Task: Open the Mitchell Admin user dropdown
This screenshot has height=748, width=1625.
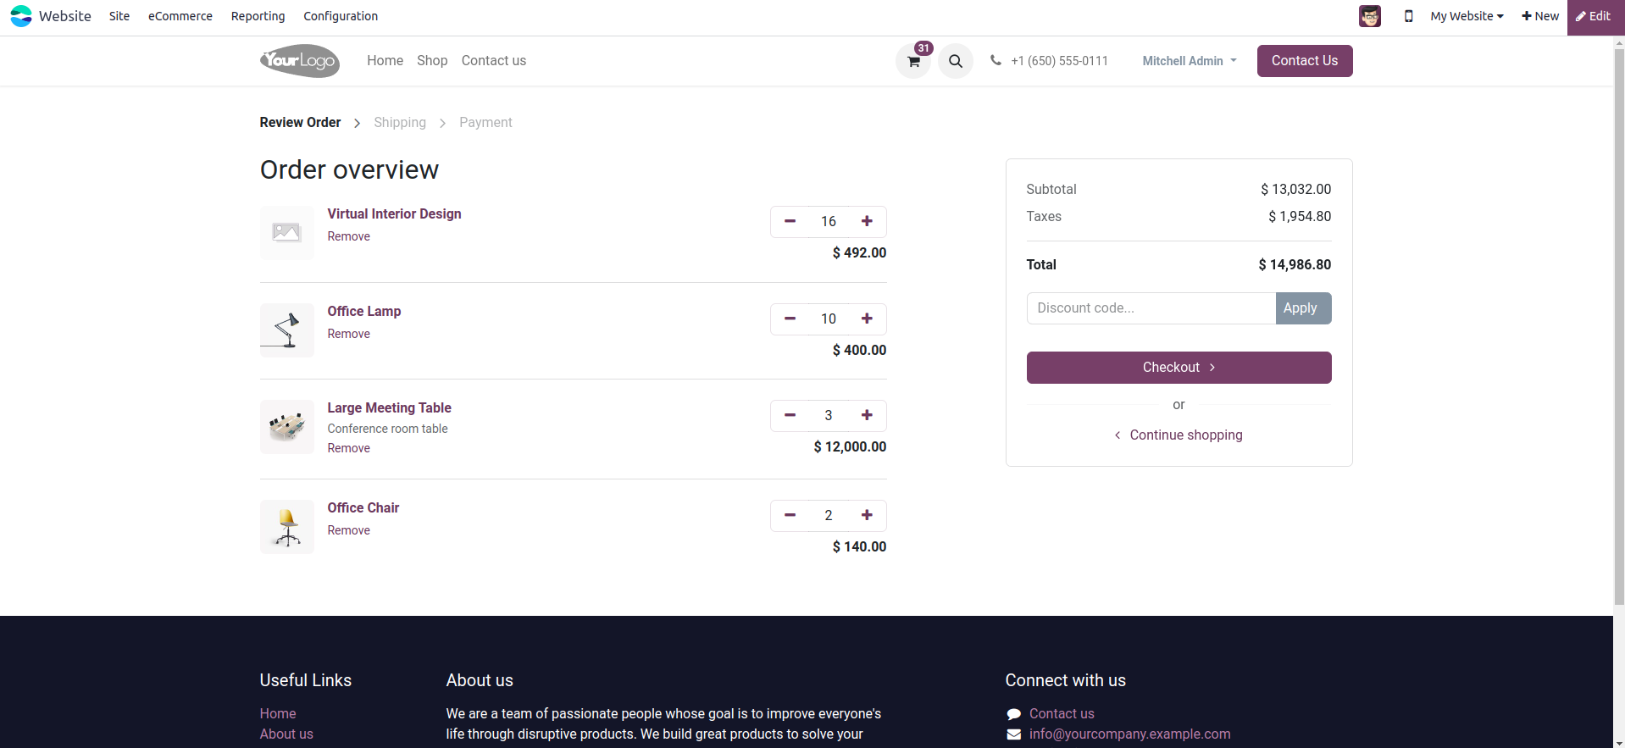Action: pos(1189,61)
